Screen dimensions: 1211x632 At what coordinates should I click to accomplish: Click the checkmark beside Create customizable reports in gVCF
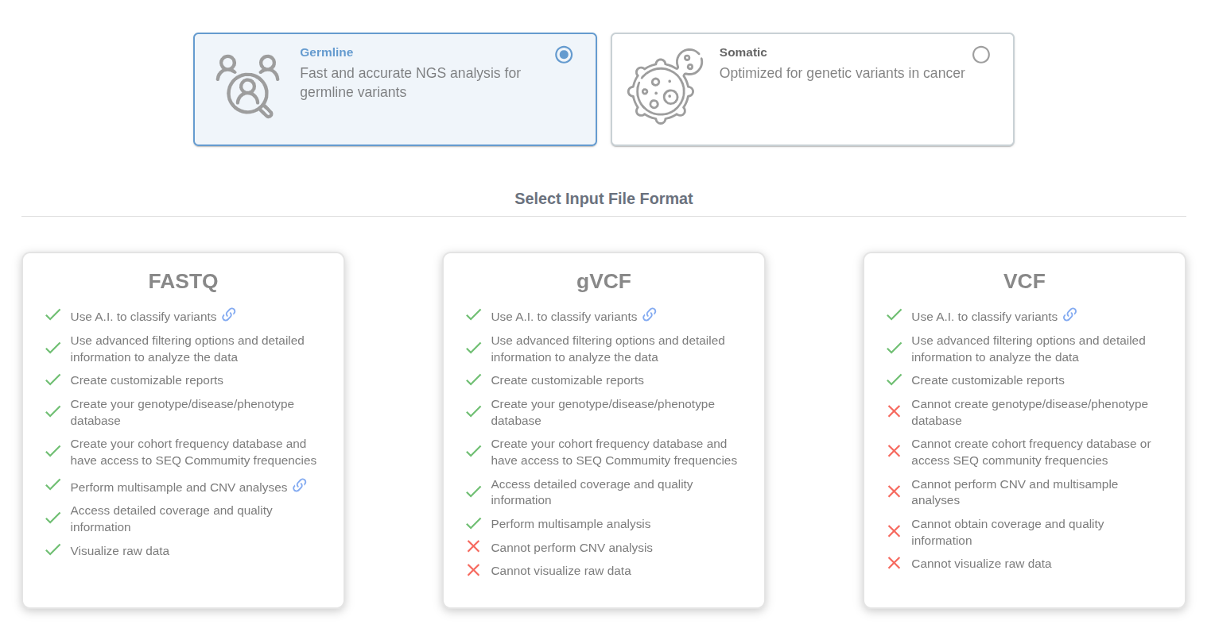pyautogui.click(x=473, y=380)
